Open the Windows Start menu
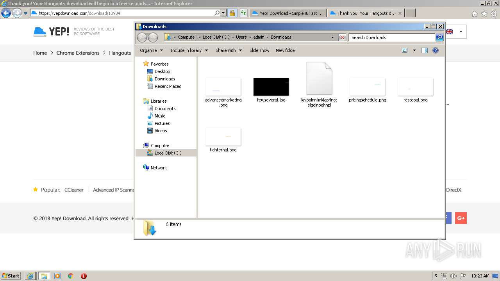Viewport: 500px width, 281px height. pos(11,276)
